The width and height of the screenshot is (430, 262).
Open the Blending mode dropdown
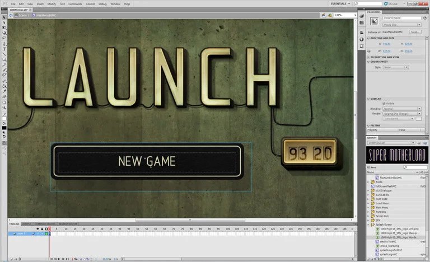[402, 109]
